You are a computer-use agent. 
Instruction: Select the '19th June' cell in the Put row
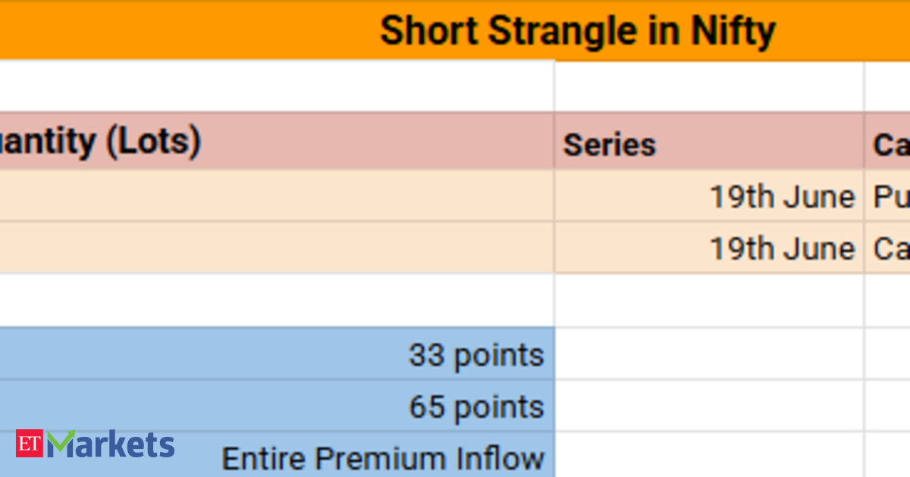coord(709,196)
